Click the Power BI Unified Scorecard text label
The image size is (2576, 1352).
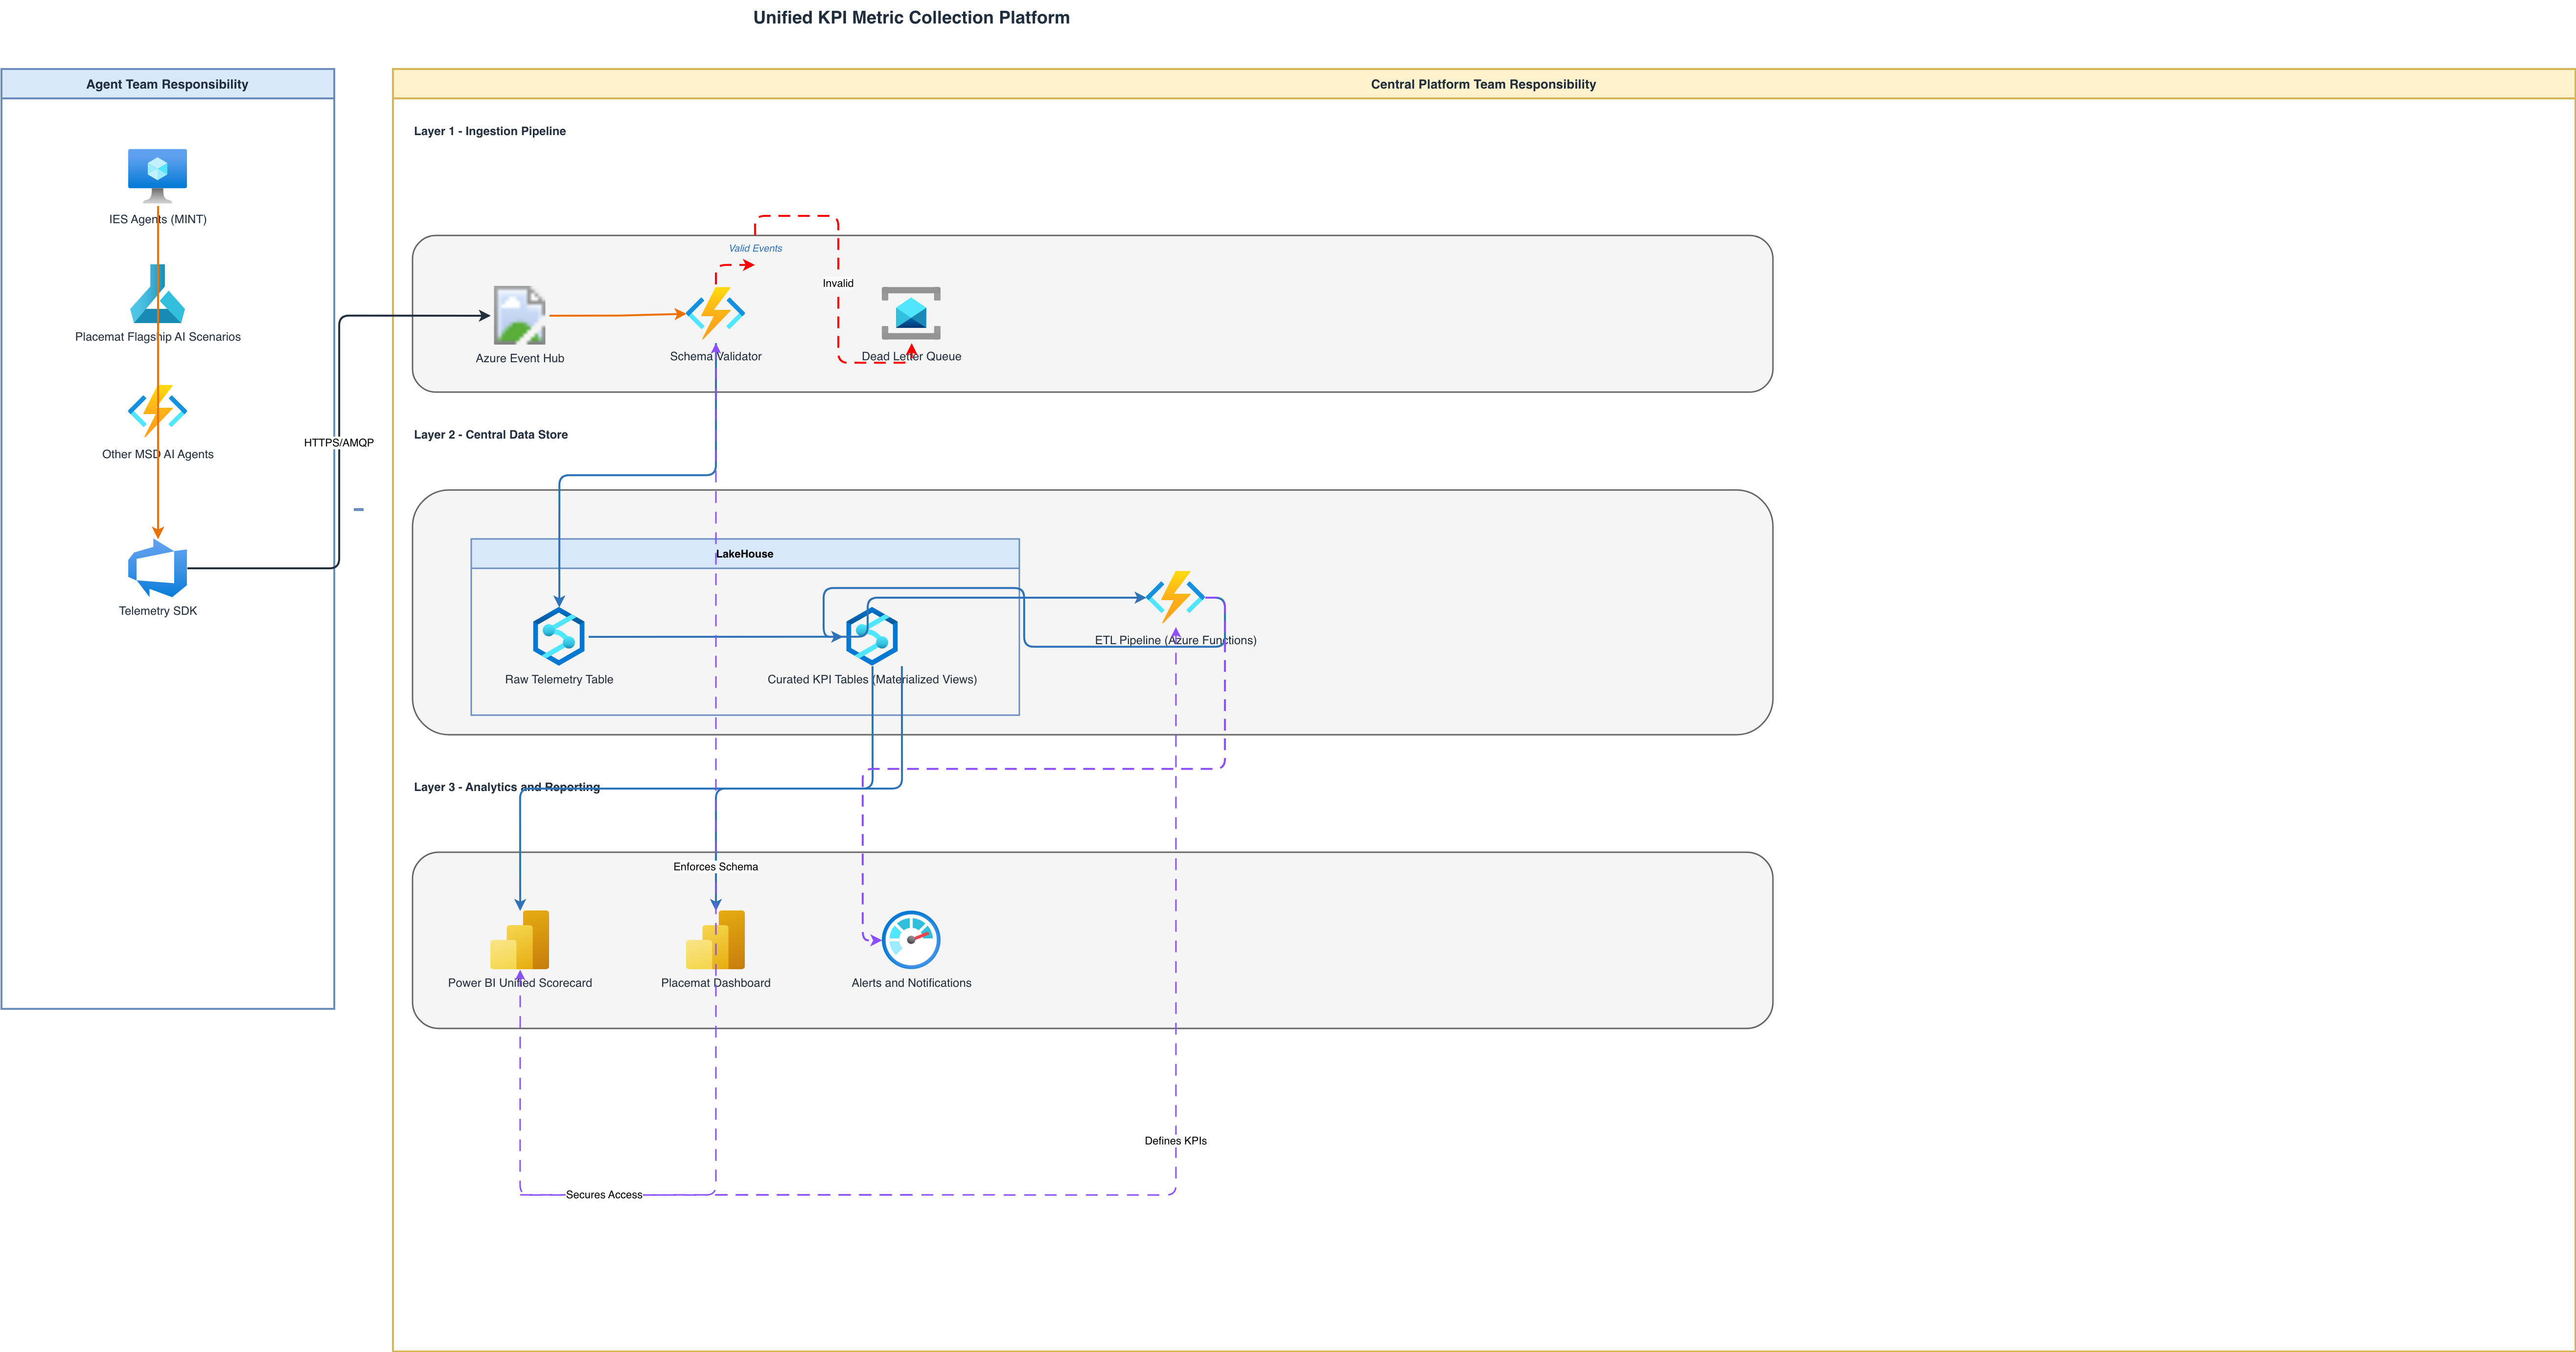click(x=520, y=983)
